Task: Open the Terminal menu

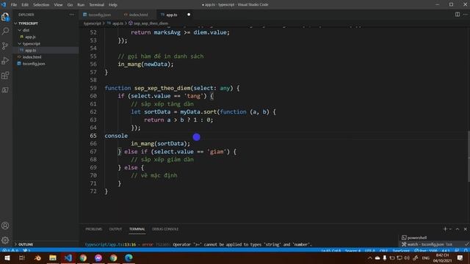Action: pyautogui.click(x=96, y=5)
